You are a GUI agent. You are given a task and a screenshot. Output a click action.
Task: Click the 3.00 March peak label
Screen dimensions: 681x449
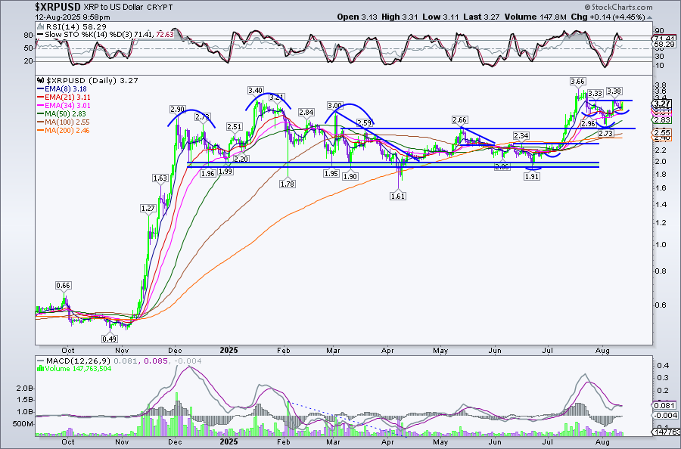pyautogui.click(x=335, y=105)
